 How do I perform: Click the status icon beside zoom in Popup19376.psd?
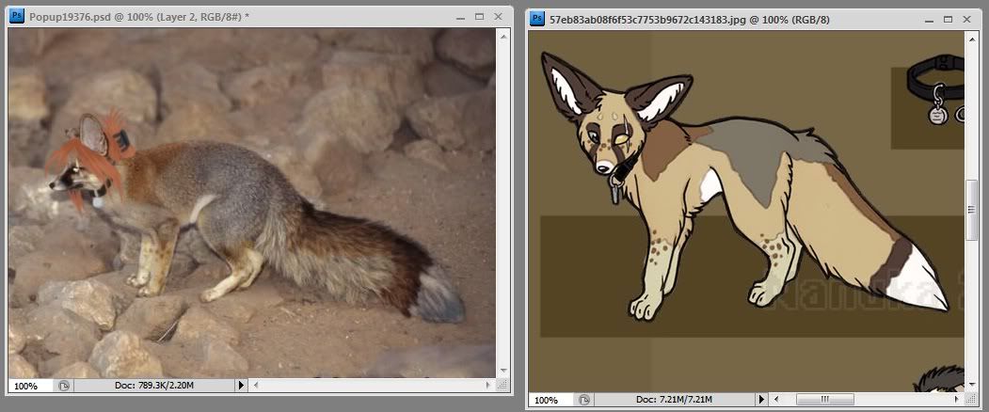click(x=63, y=386)
